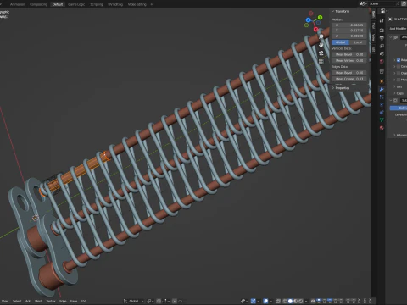The width and height of the screenshot is (407, 305).
Task: Click the material preview shading icon
Action: [296, 301]
